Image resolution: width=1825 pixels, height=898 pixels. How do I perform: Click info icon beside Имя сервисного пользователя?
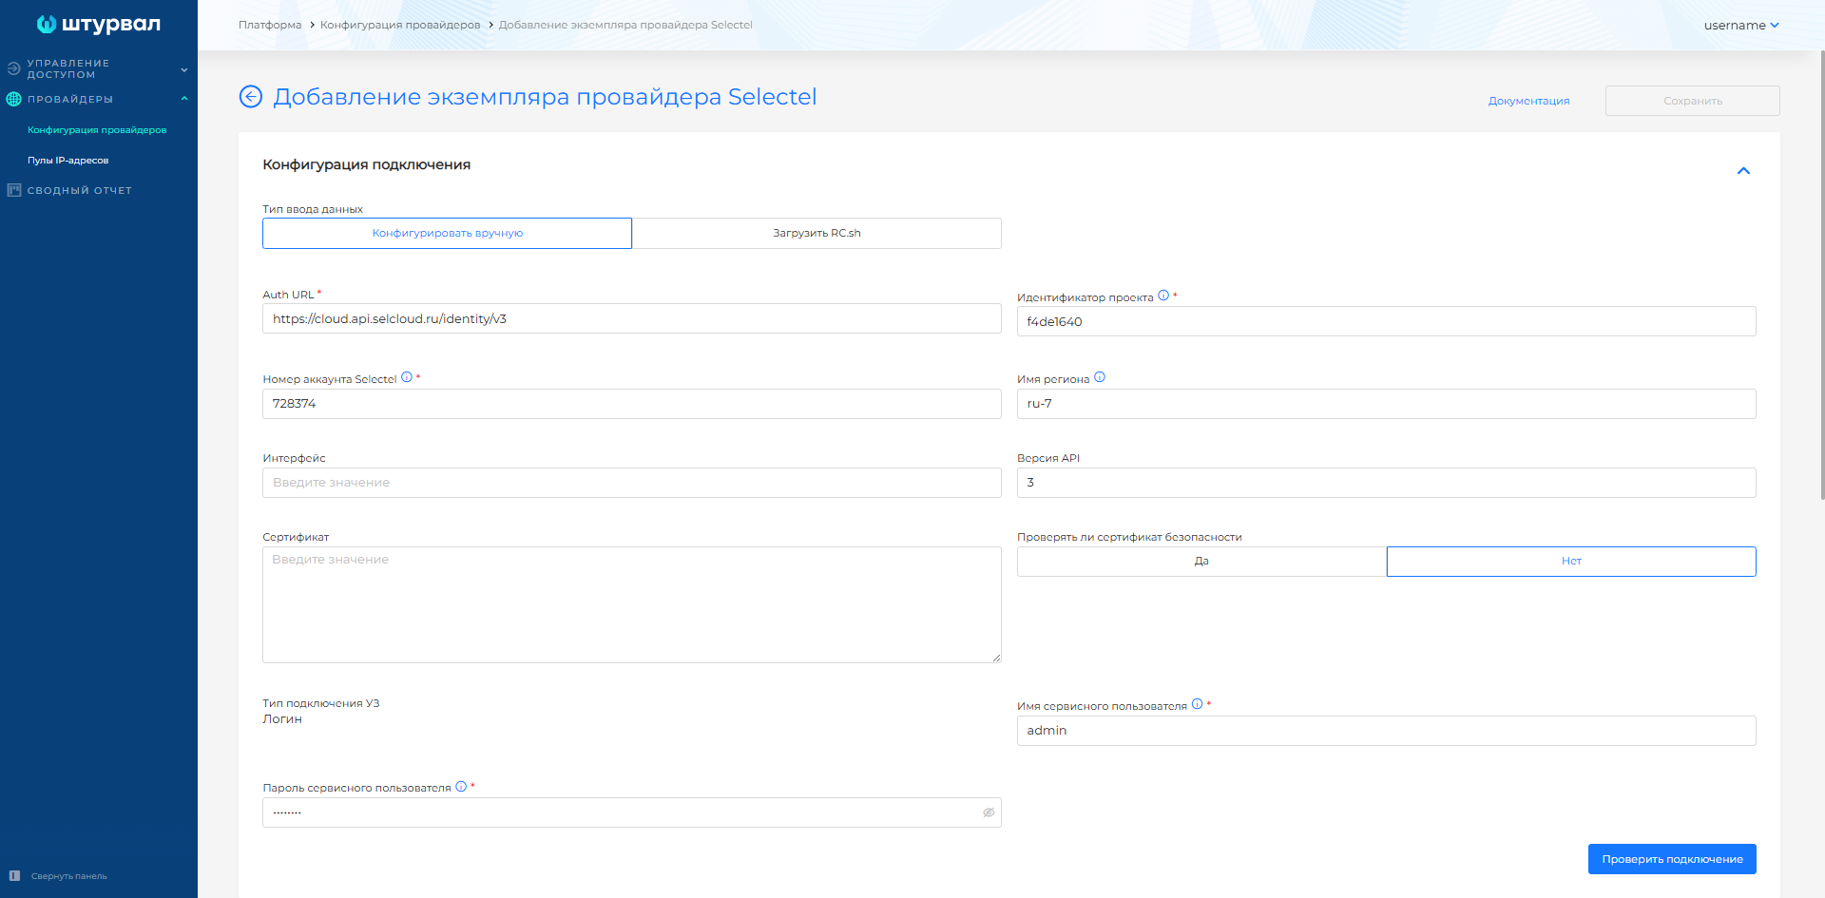[x=1197, y=704]
